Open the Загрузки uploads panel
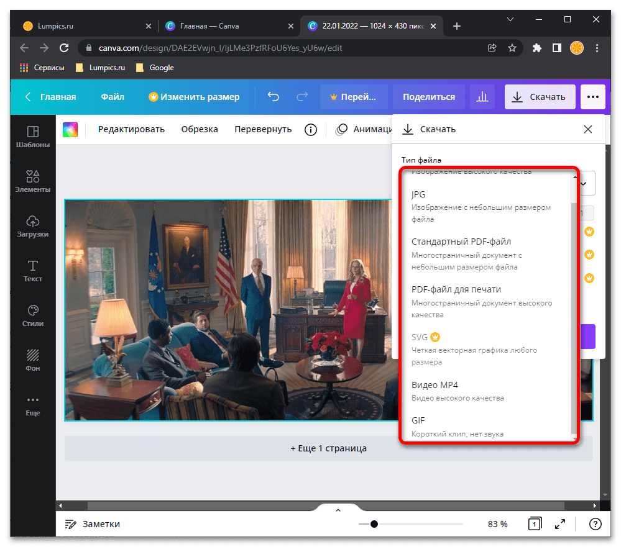Viewport: 621px width, 547px height. coord(33,226)
